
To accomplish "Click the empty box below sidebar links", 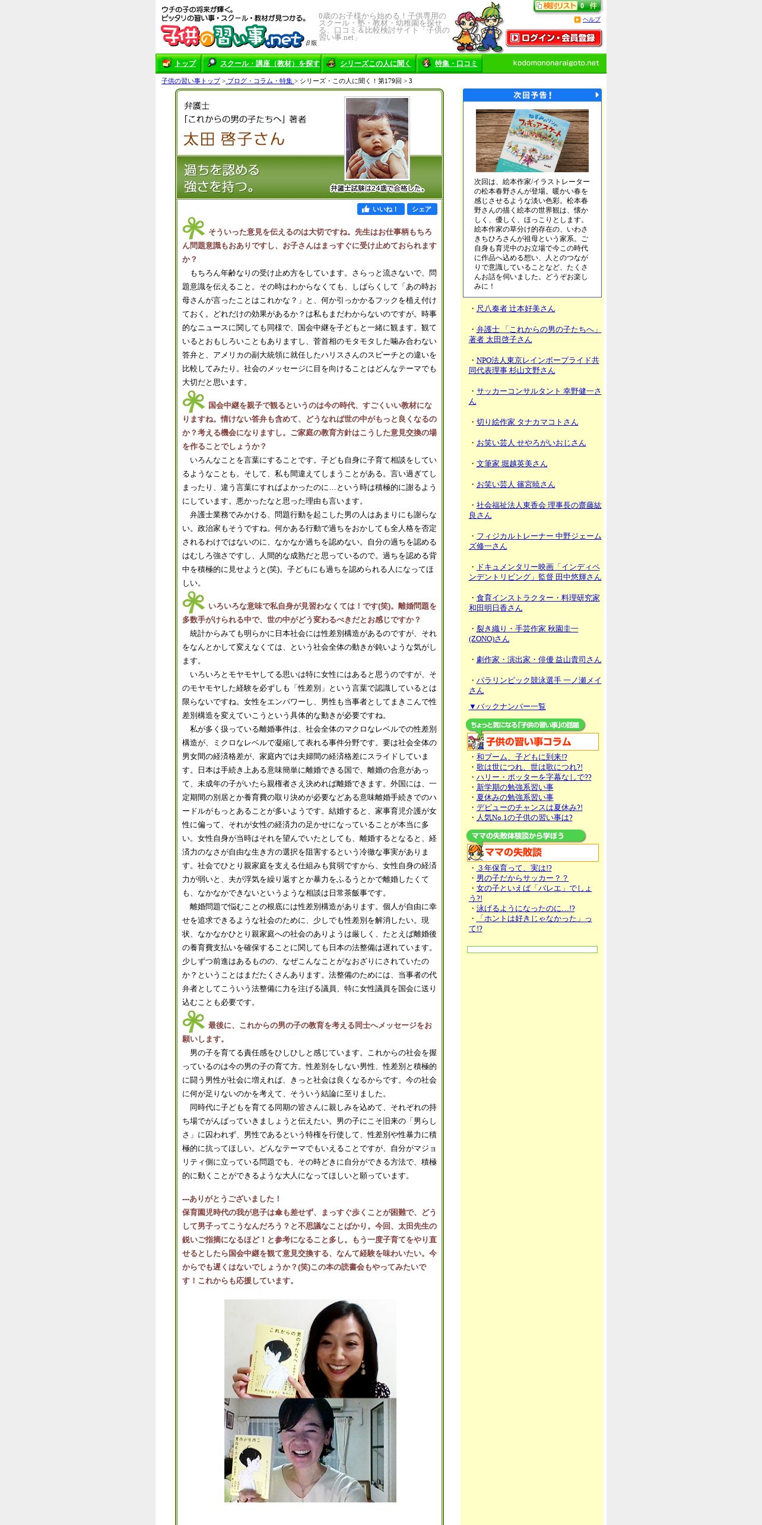I will click(x=532, y=950).
